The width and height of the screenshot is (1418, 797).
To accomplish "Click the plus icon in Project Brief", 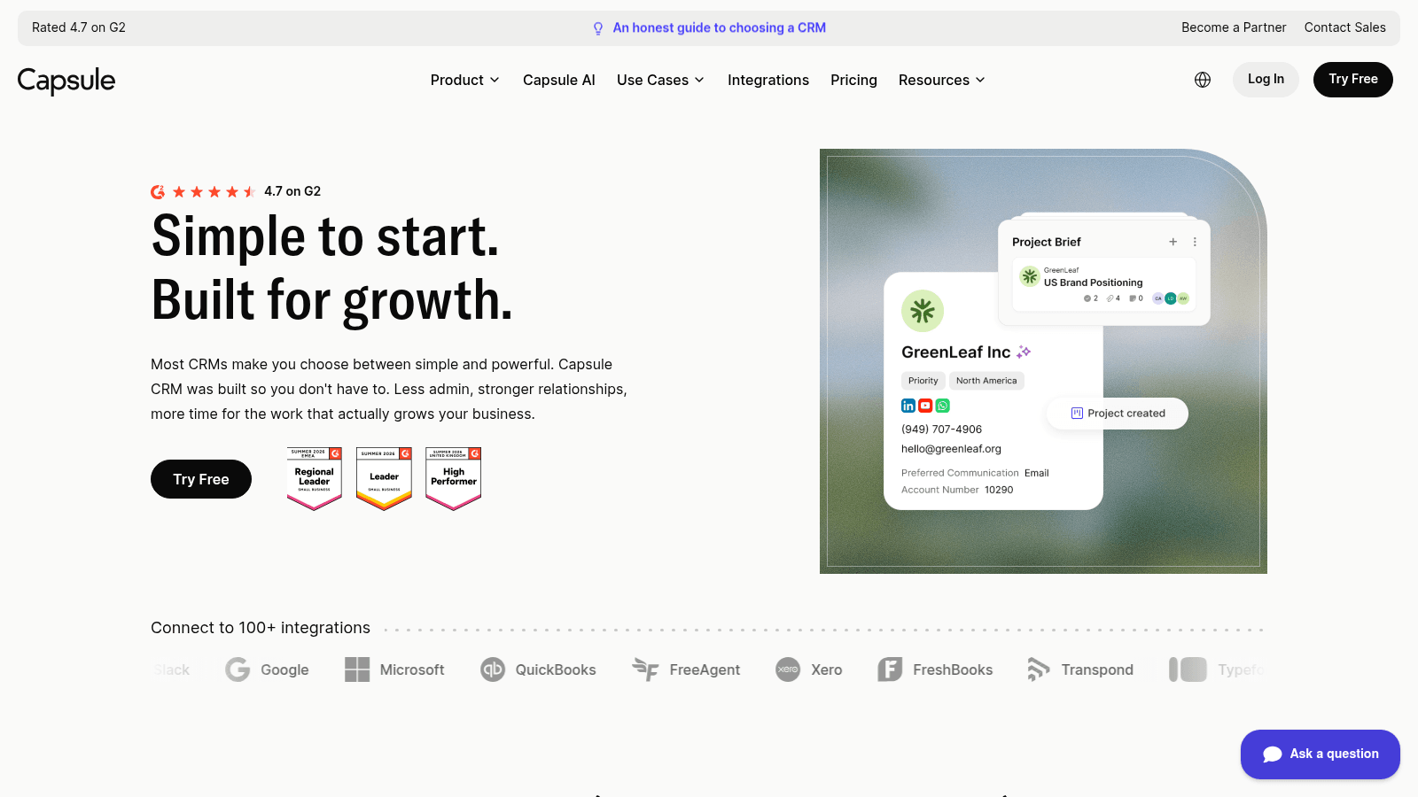I will (1173, 242).
